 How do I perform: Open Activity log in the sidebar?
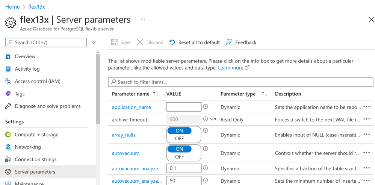[x=27, y=69]
